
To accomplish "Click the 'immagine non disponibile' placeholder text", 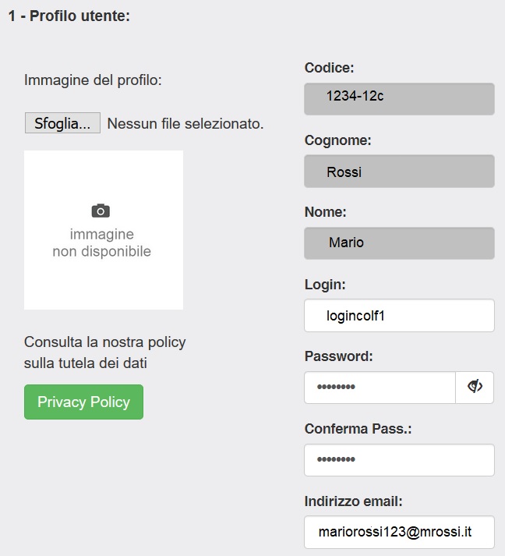I will [102, 243].
